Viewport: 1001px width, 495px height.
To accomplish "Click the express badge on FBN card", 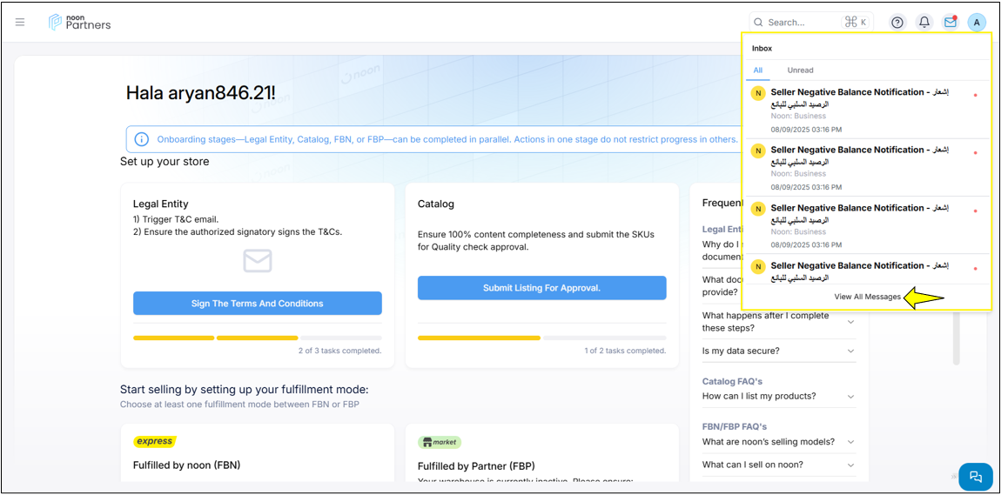I will click(154, 441).
